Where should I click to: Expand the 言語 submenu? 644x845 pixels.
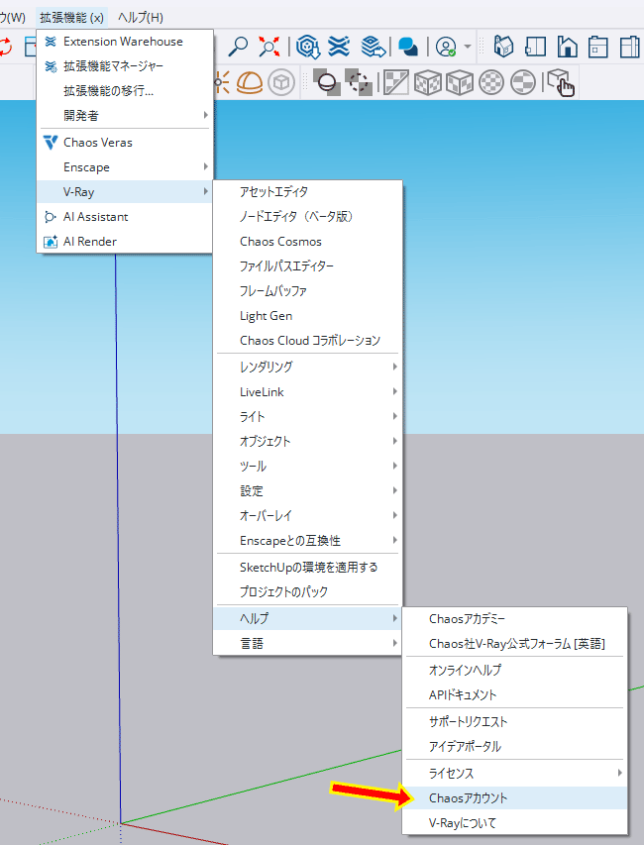tap(308, 644)
